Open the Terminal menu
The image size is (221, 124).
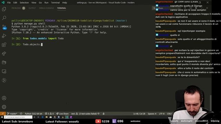[55, 2]
